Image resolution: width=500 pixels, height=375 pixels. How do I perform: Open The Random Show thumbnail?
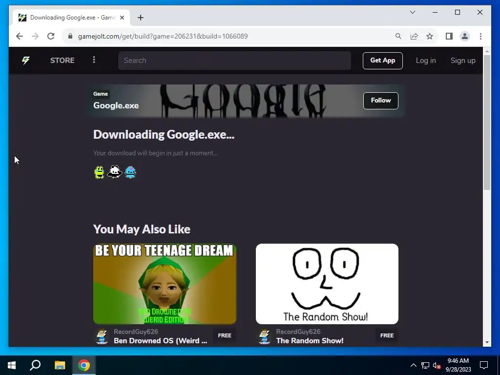point(327,284)
